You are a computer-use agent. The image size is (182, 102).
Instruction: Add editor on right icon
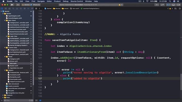tap(180, 8)
